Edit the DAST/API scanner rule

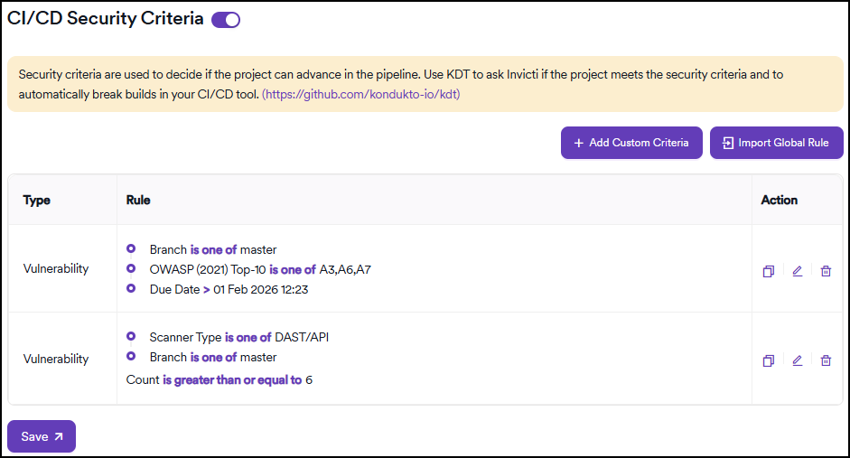tap(797, 360)
